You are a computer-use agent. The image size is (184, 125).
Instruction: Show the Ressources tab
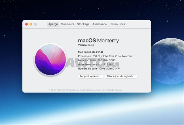coord(117,24)
